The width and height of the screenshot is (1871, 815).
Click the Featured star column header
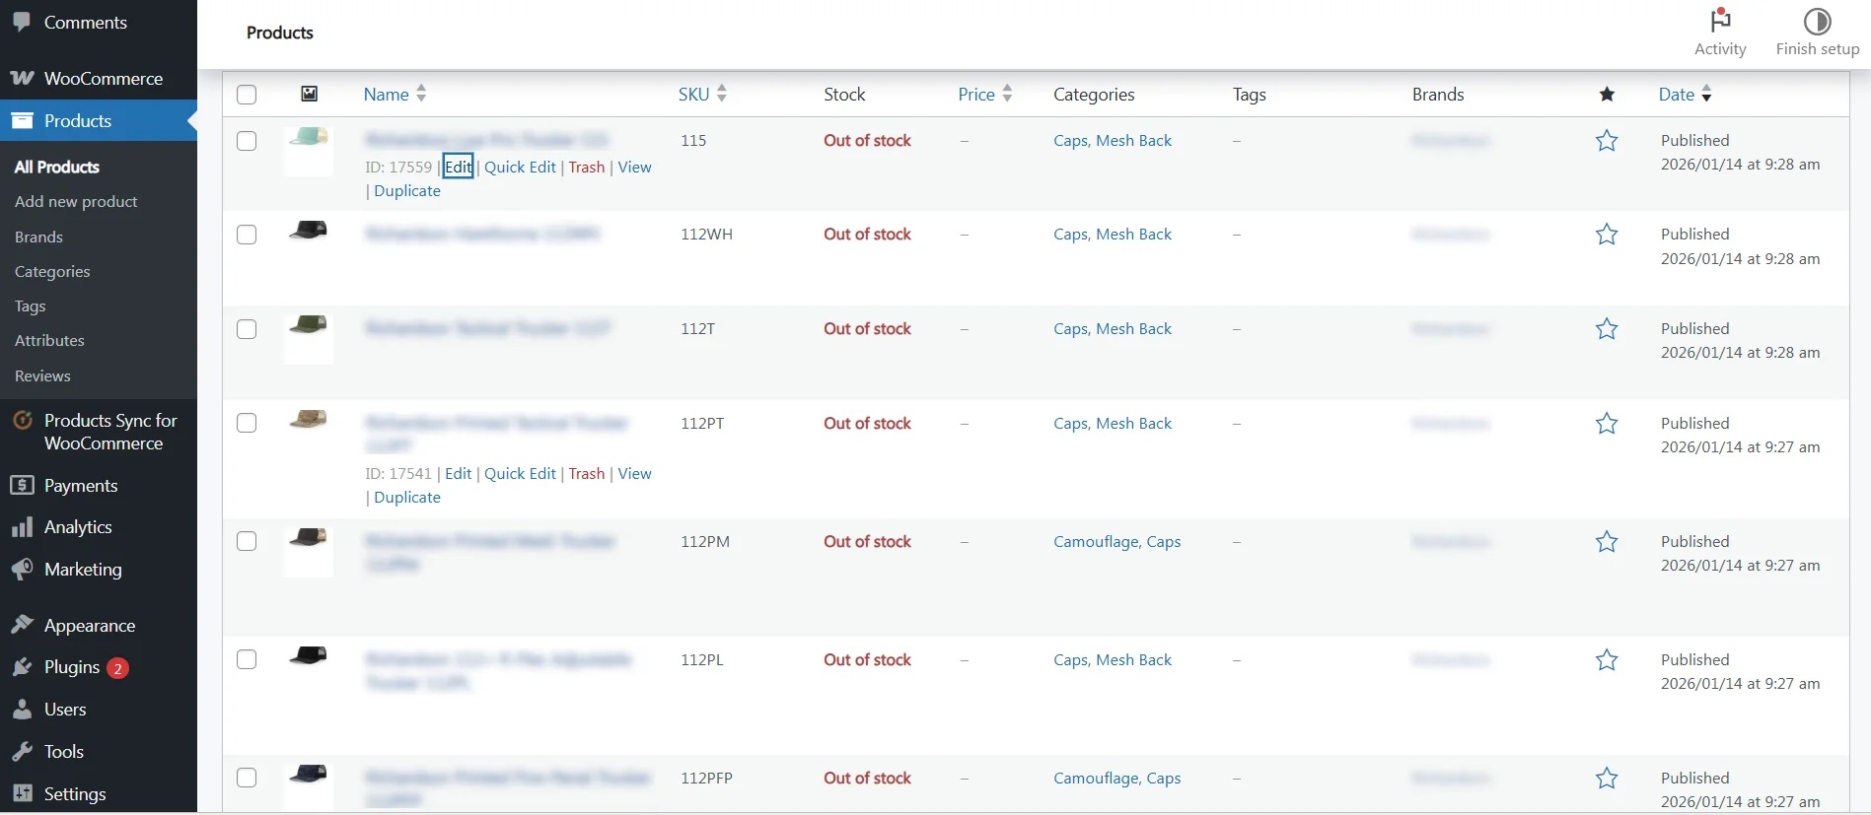(x=1607, y=94)
